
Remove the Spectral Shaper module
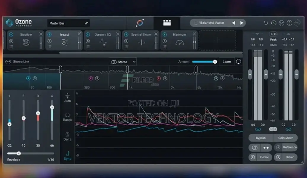point(156,34)
